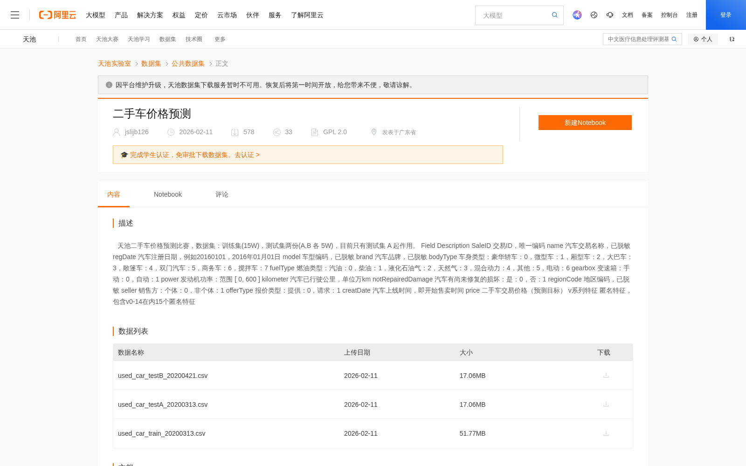Click the 个人 account button
The height and width of the screenshot is (466, 746).
tap(703, 39)
